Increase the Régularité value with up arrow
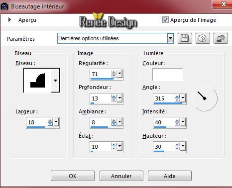232x188 pixels. point(114,72)
